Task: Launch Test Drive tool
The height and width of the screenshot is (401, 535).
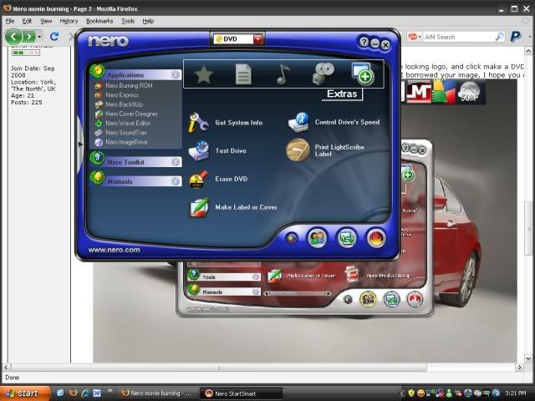Action: tap(217, 150)
